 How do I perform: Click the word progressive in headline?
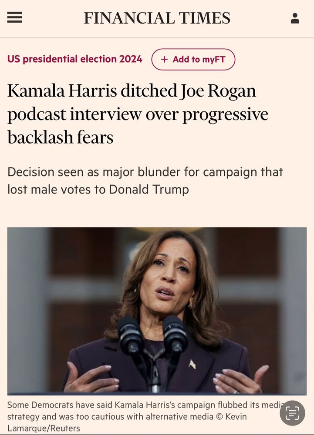[x=225, y=114]
